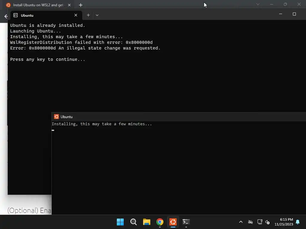Minimize the Windows Terminal window
Screen dimensions: 306x229
click(281, 14)
